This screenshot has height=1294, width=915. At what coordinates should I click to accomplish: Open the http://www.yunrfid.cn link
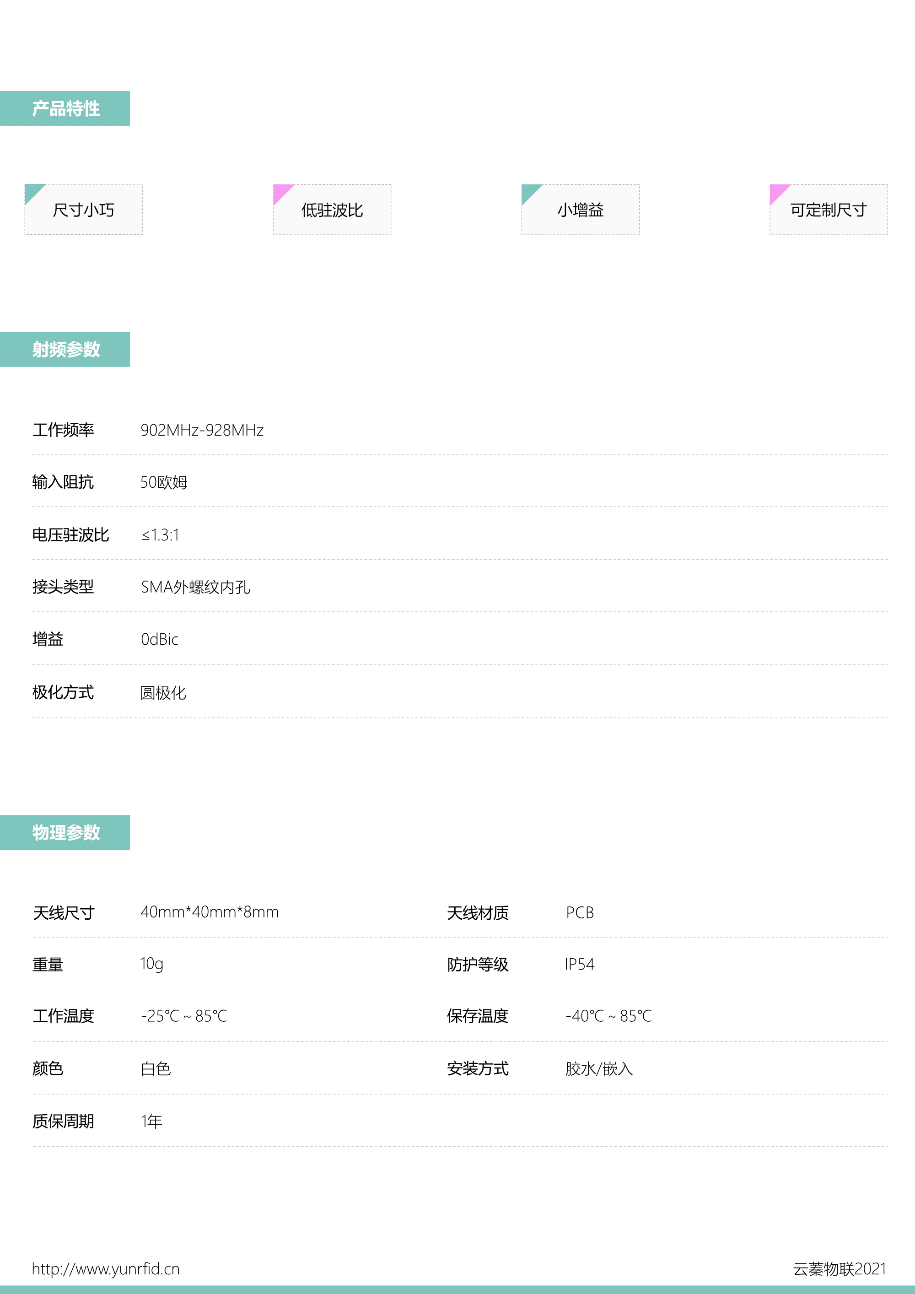pos(106,1269)
